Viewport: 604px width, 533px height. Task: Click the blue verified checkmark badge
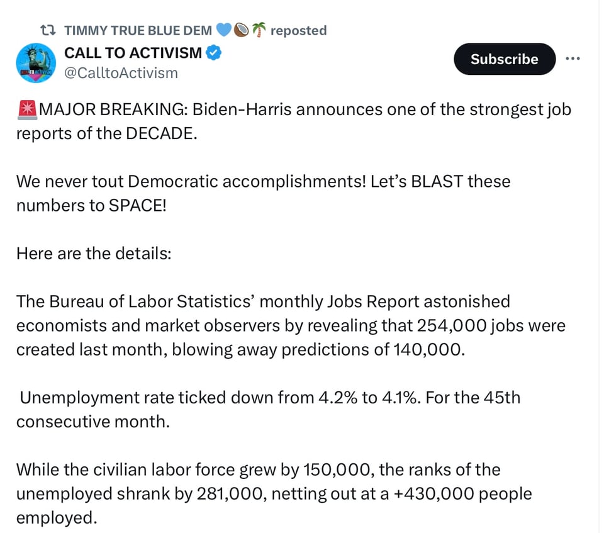[214, 53]
